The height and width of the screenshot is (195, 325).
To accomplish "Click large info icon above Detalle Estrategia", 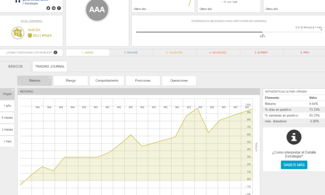I will 294,137.
